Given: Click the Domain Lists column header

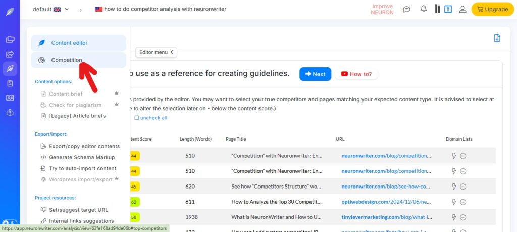Looking at the screenshot, I should click(x=459, y=139).
